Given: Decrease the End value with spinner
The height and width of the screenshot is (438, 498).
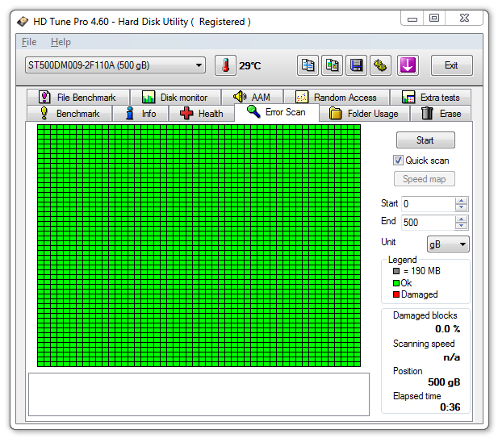Looking at the screenshot, I should click(461, 226).
